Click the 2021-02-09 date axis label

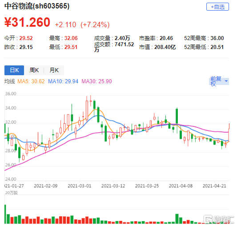click(x=46, y=186)
